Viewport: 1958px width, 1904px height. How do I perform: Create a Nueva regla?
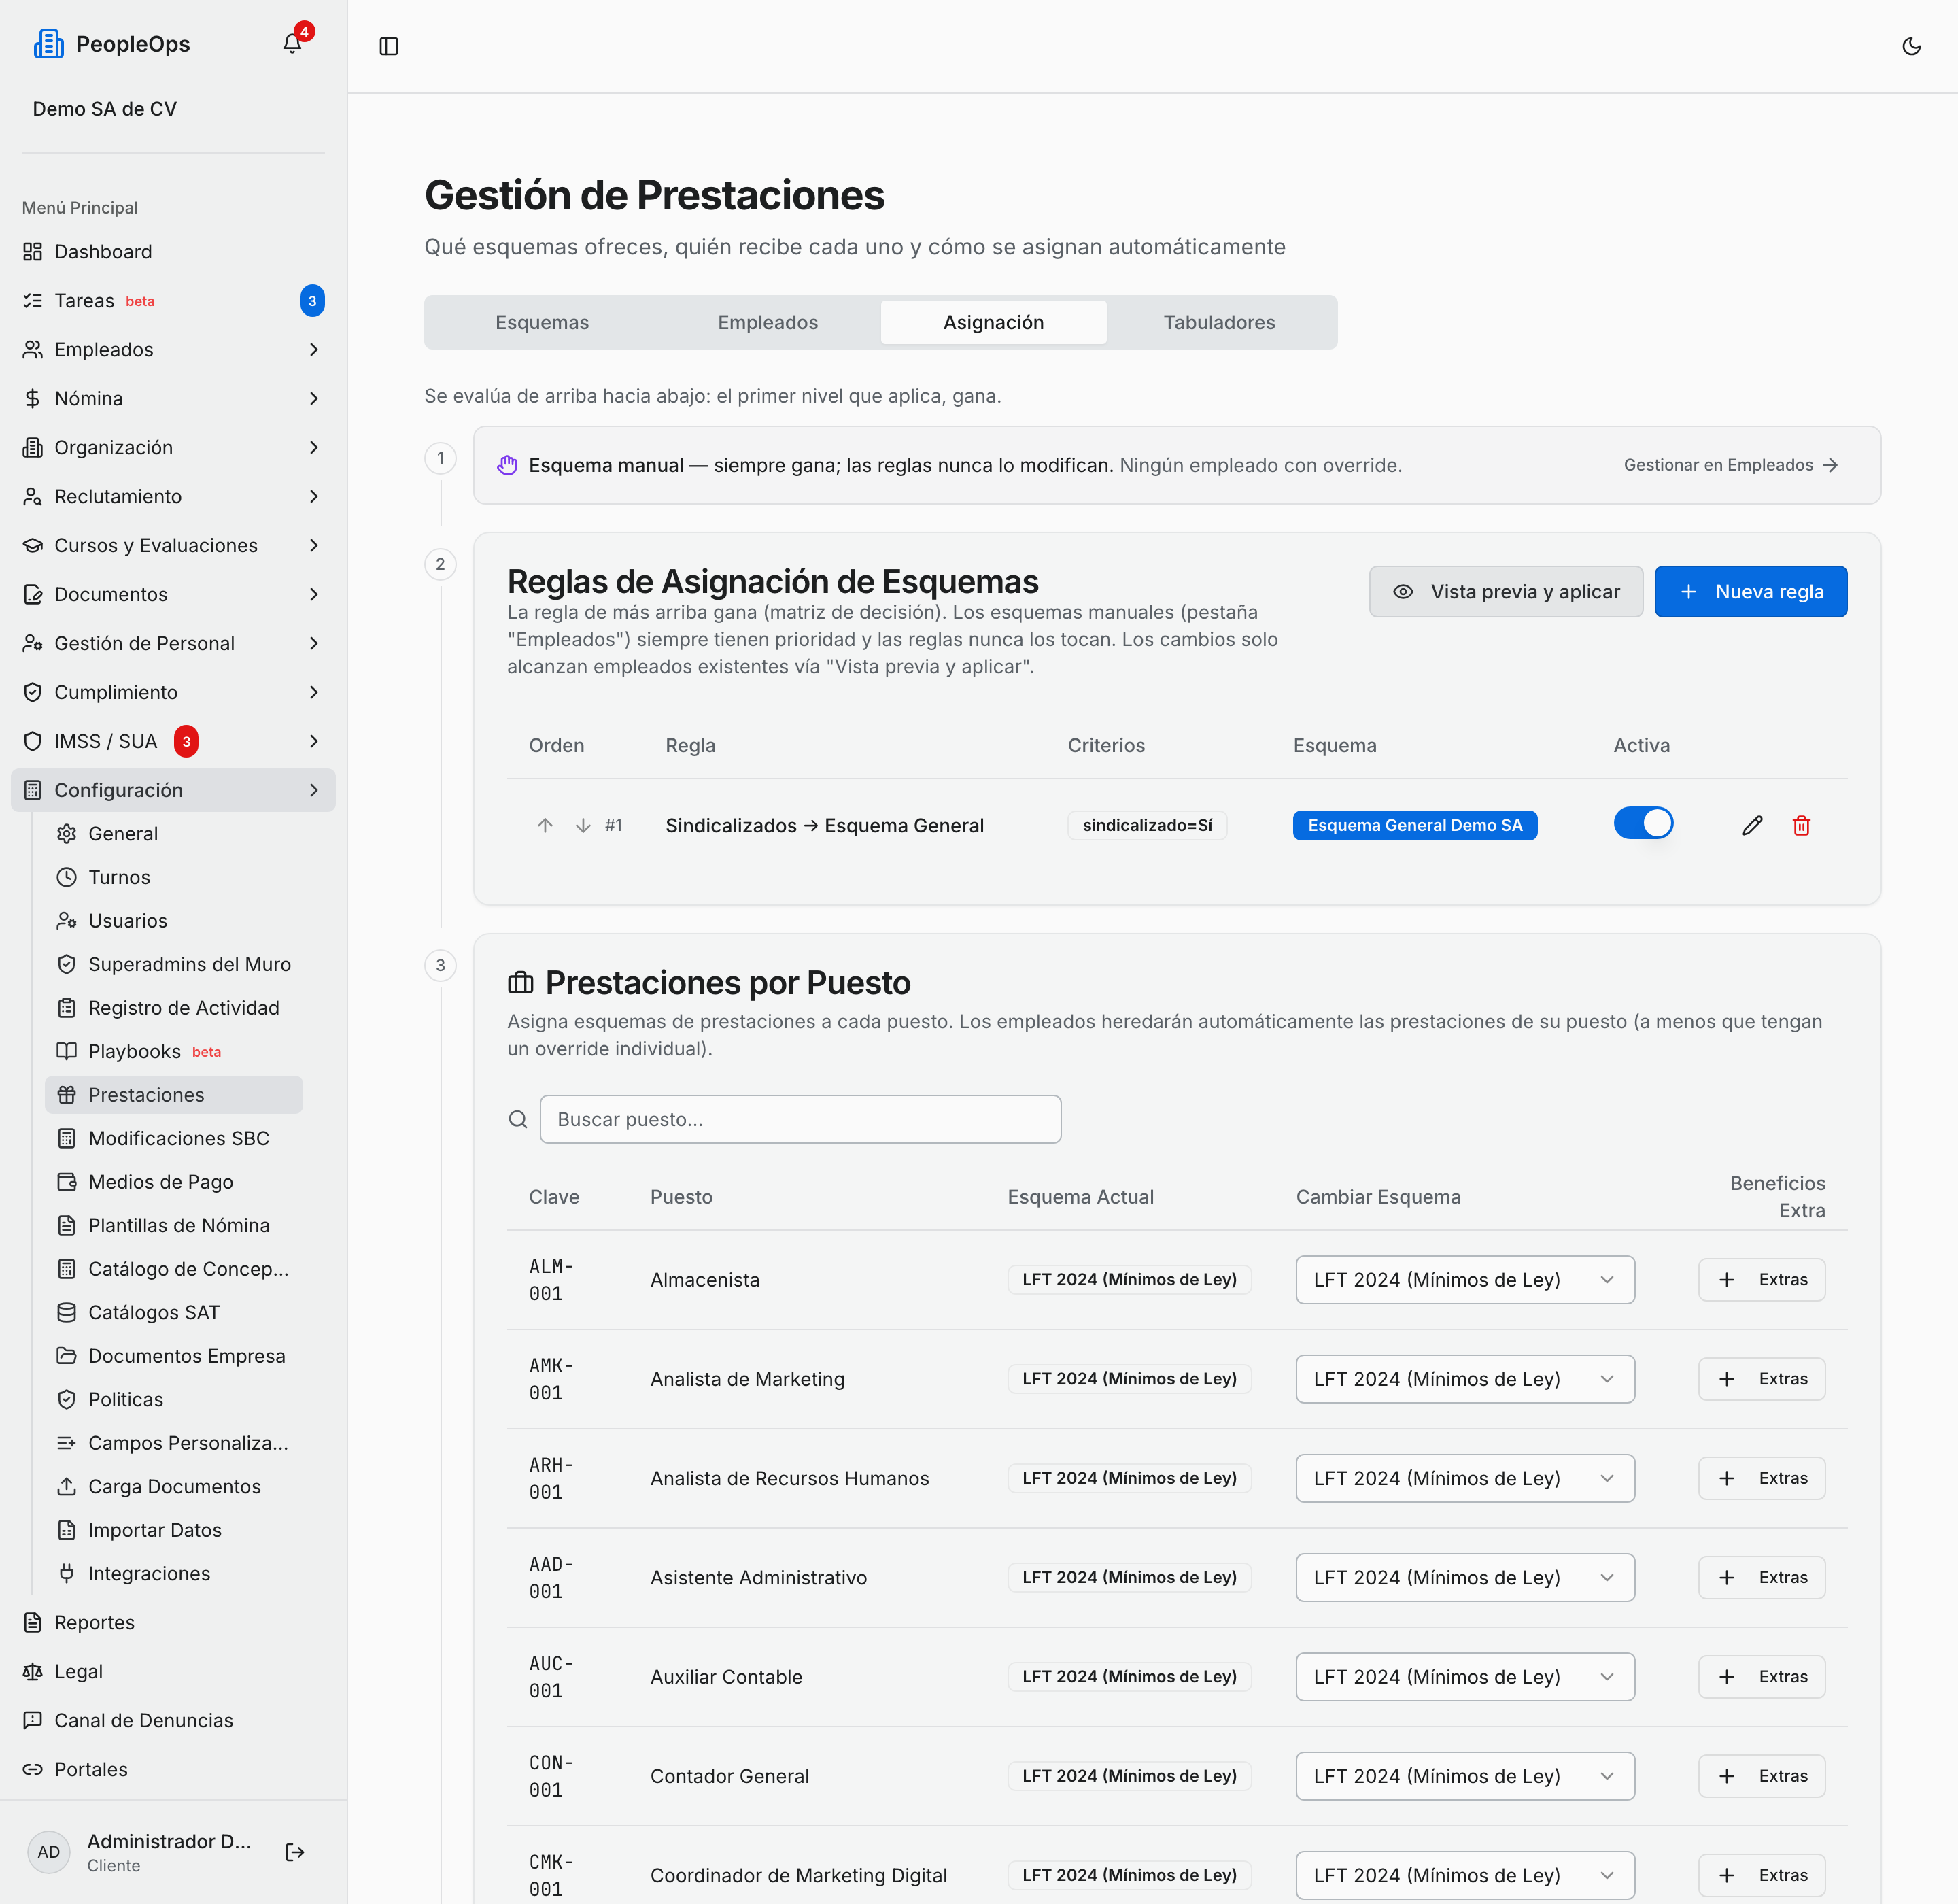coord(1750,592)
